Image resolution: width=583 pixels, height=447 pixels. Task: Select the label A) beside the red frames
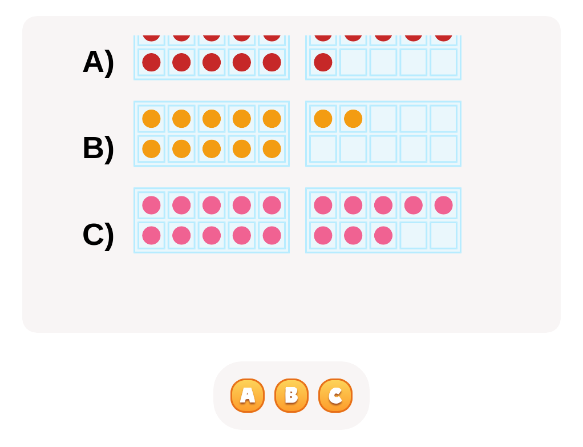pos(98,63)
